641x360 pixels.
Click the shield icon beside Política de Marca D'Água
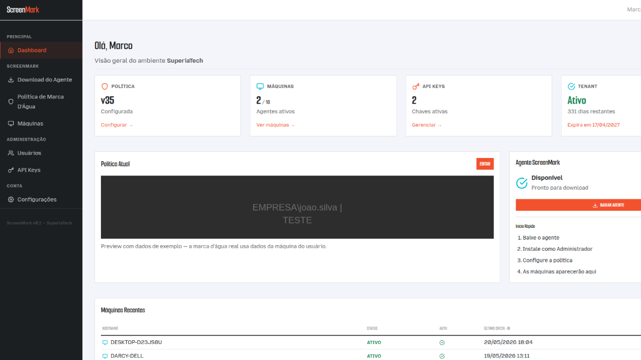[11, 101]
